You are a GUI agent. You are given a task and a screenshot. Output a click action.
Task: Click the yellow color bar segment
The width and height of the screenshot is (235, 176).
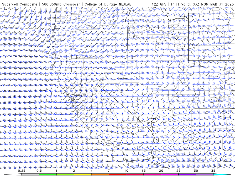click(83, 175)
